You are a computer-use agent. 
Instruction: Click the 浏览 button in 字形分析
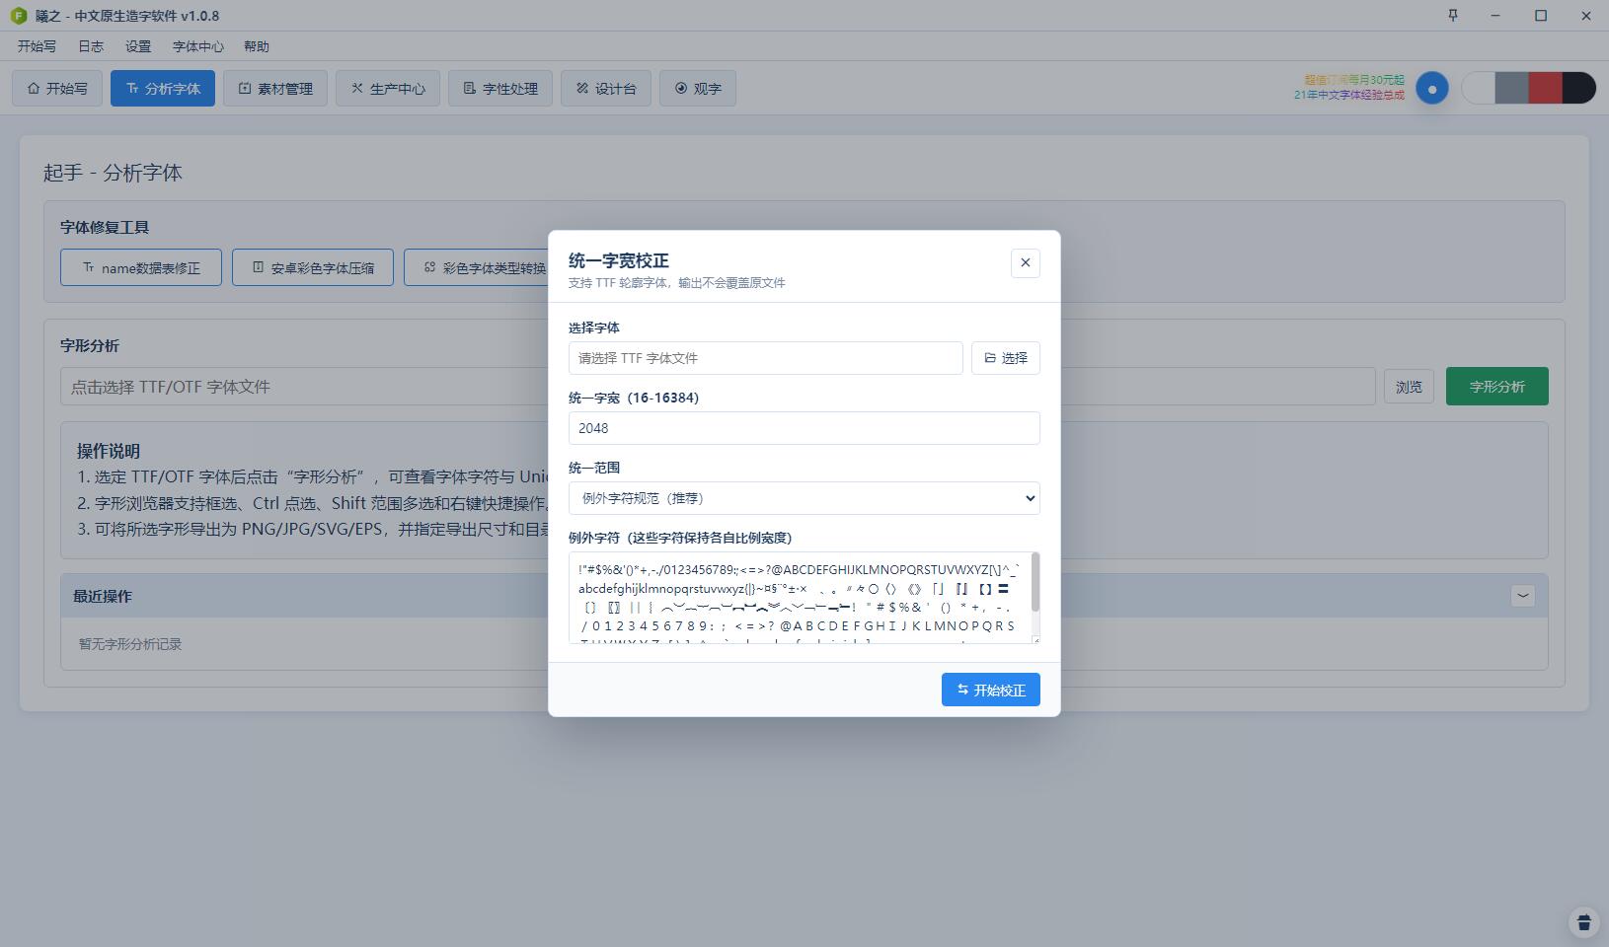coord(1409,387)
